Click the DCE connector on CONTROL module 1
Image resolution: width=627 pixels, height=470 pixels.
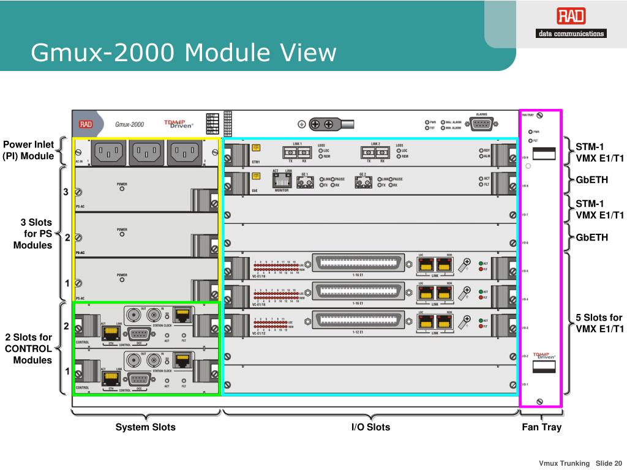coord(139,379)
